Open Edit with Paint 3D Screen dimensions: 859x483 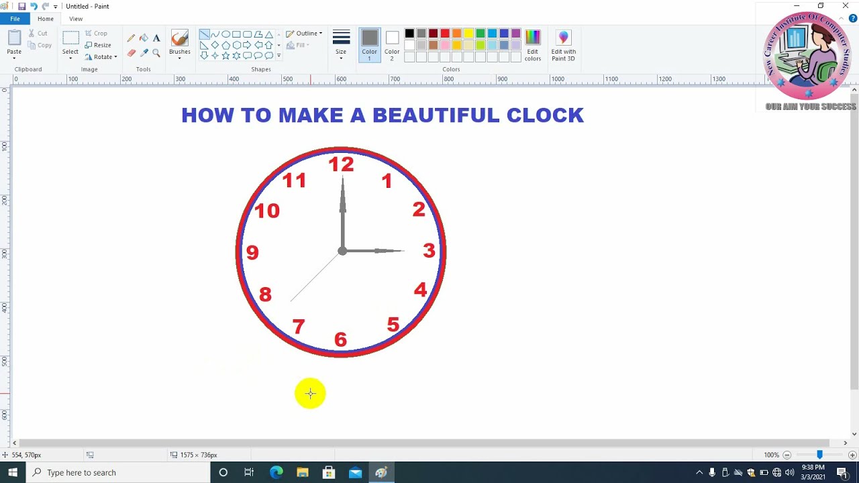pyautogui.click(x=564, y=46)
